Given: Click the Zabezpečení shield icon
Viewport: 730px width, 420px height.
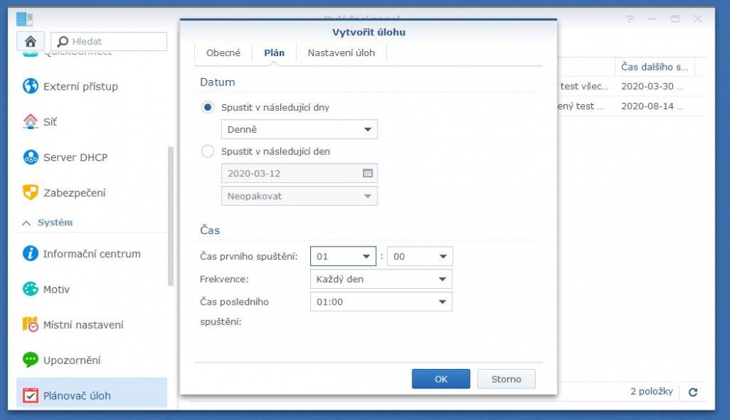Looking at the screenshot, I should [31, 193].
